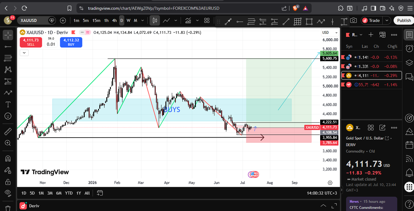Select the All date range

coord(87,193)
